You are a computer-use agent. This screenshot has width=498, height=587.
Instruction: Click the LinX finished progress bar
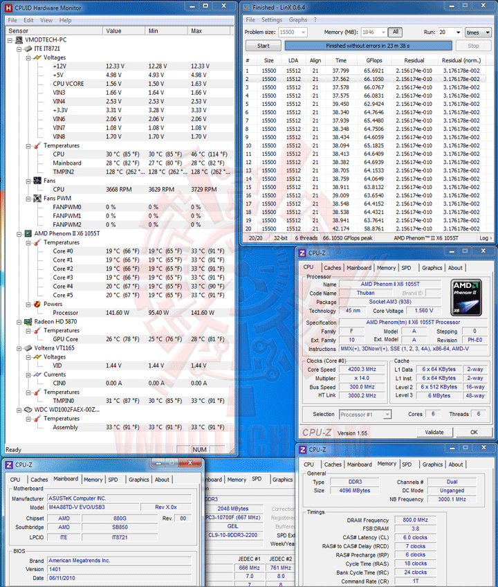click(x=368, y=46)
